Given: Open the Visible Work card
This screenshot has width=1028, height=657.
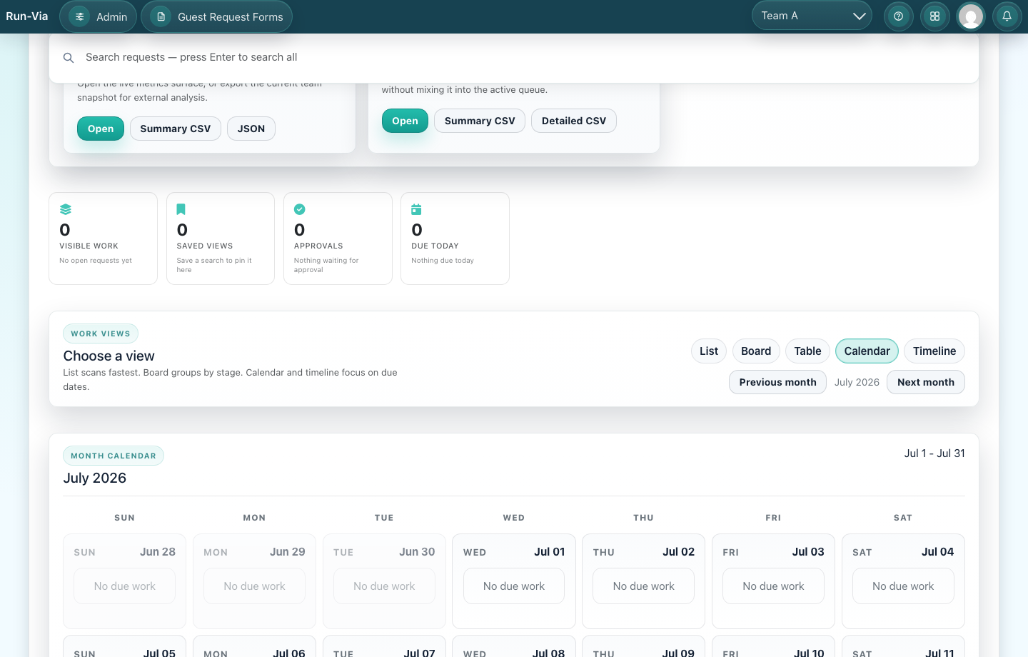Looking at the screenshot, I should (103, 239).
